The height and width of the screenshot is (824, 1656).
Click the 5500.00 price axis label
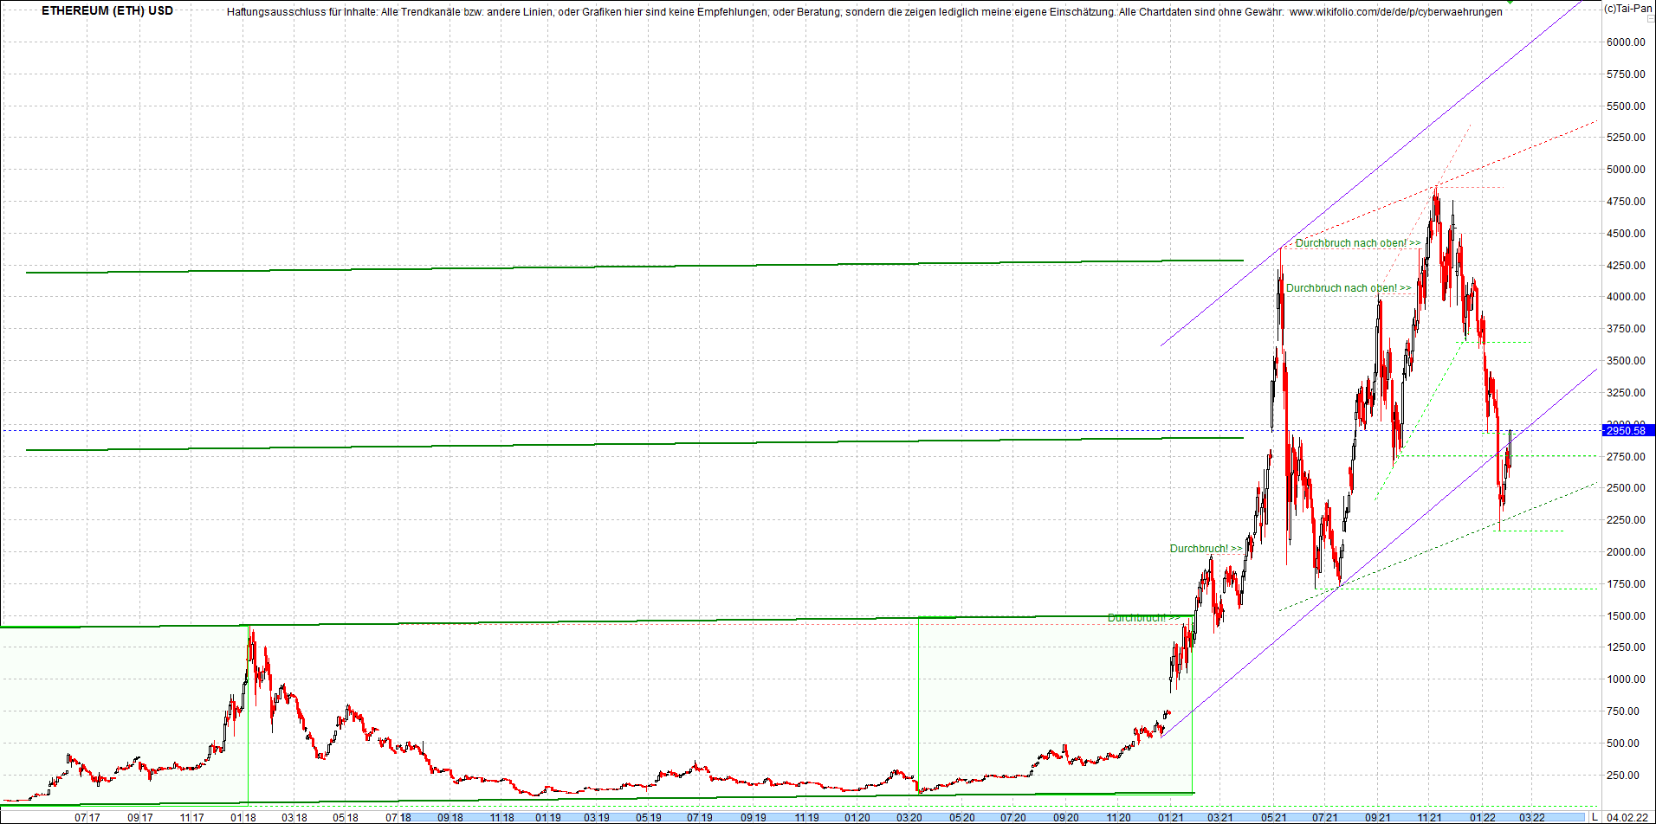[1626, 106]
